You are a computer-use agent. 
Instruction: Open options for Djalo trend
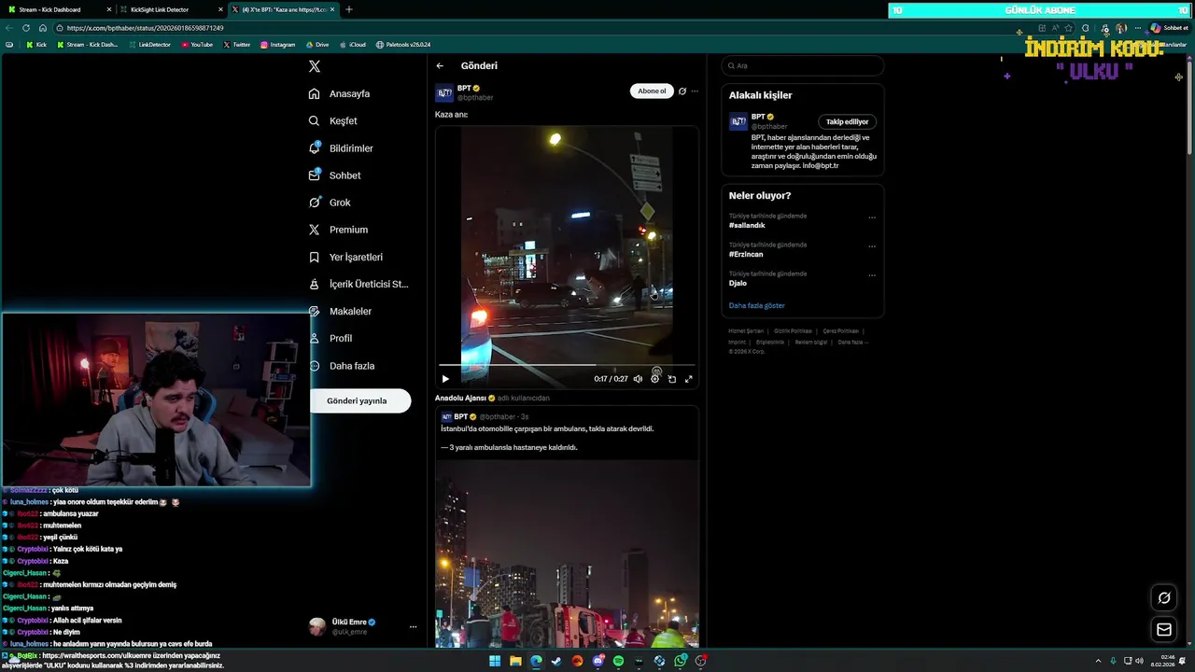pyautogui.click(x=872, y=275)
